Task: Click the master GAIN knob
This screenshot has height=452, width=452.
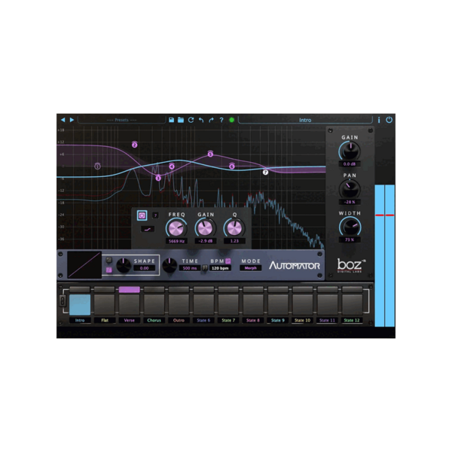Action: click(350, 151)
